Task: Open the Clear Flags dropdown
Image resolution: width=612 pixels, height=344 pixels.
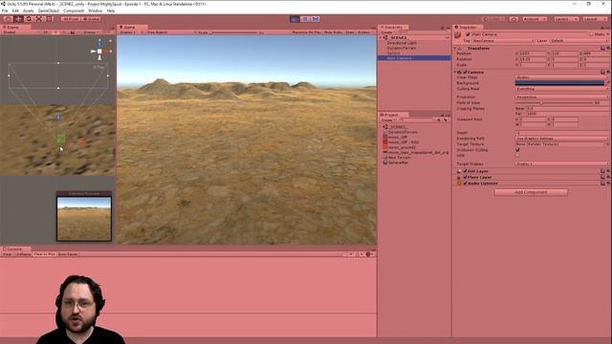Action: pyautogui.click(x=561, y=77)
